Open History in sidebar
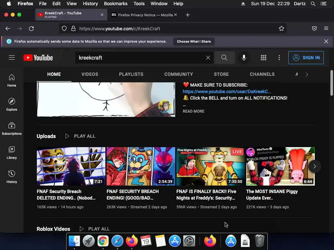Viewport: 334px width, 250px height. [x=12, y=177]
